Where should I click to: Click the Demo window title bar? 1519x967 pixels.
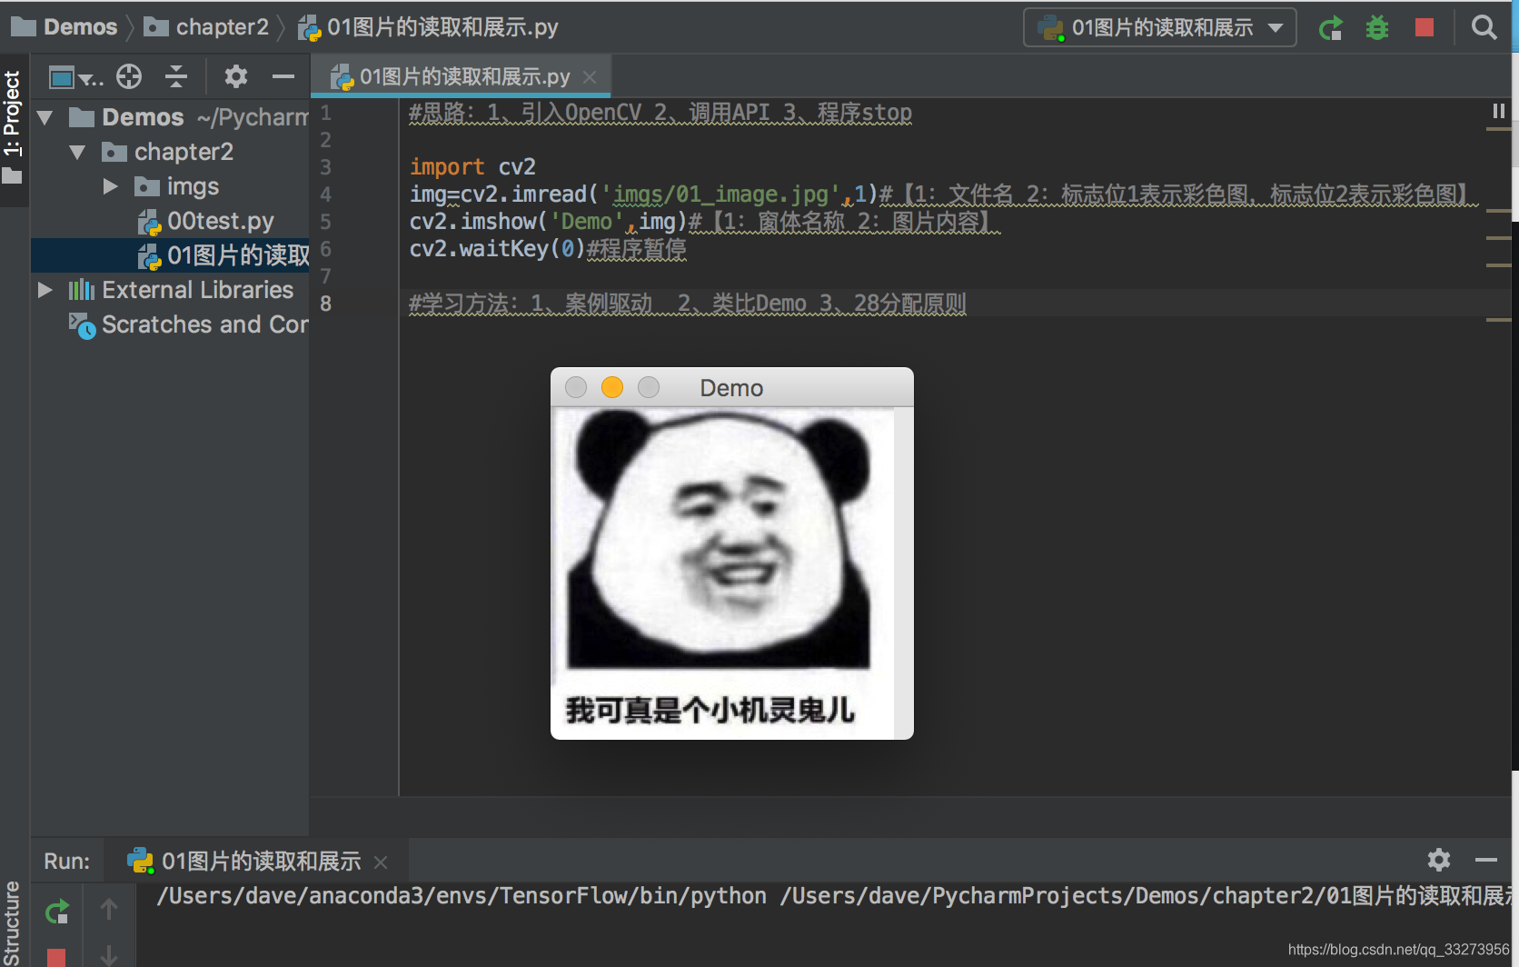[731, 388]
